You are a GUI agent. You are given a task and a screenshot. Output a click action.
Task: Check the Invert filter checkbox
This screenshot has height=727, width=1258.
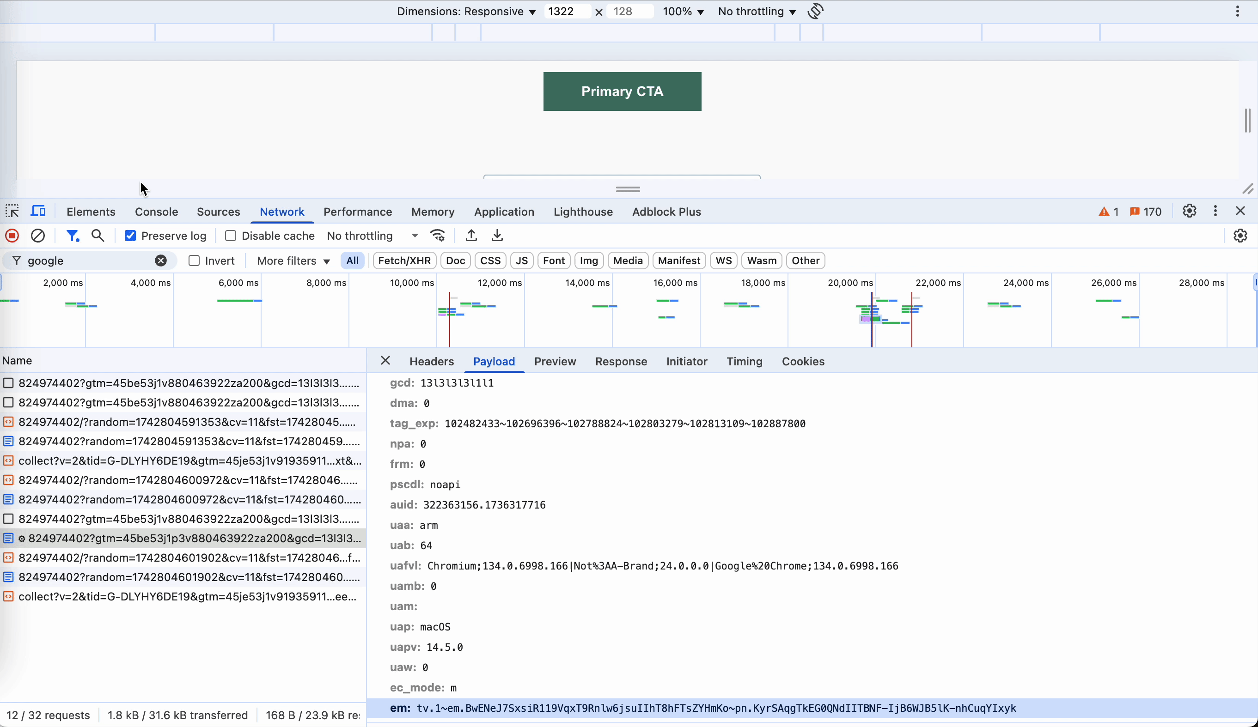click(194, 261)
